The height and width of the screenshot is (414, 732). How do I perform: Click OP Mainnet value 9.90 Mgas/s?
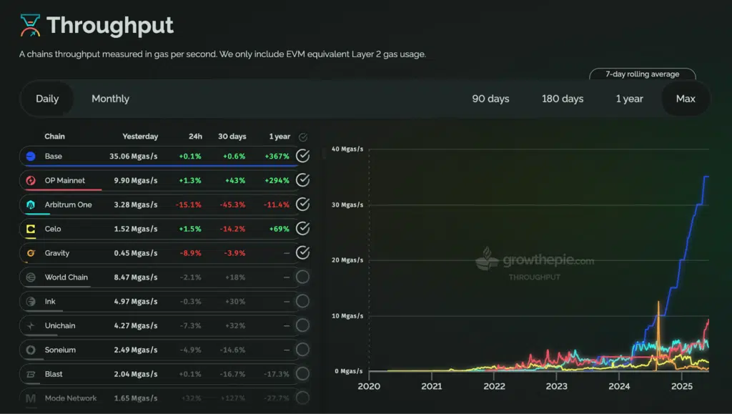(136, 181)
